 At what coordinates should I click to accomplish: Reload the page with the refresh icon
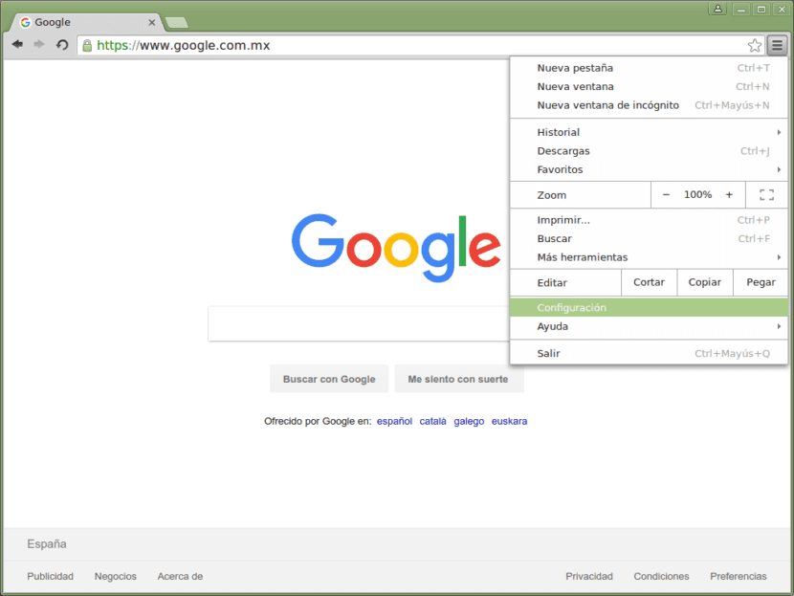pos(60,44)
